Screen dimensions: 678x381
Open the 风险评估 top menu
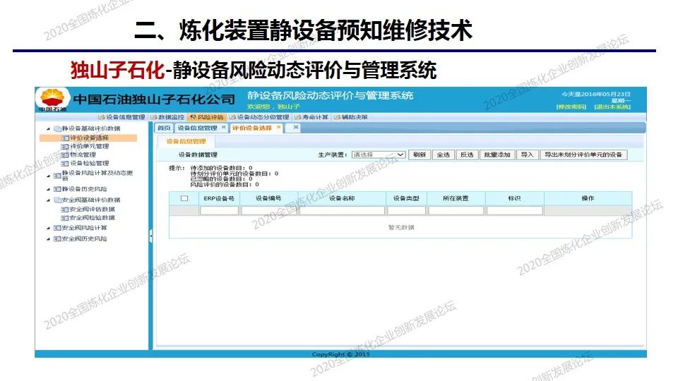click(207, 118)
